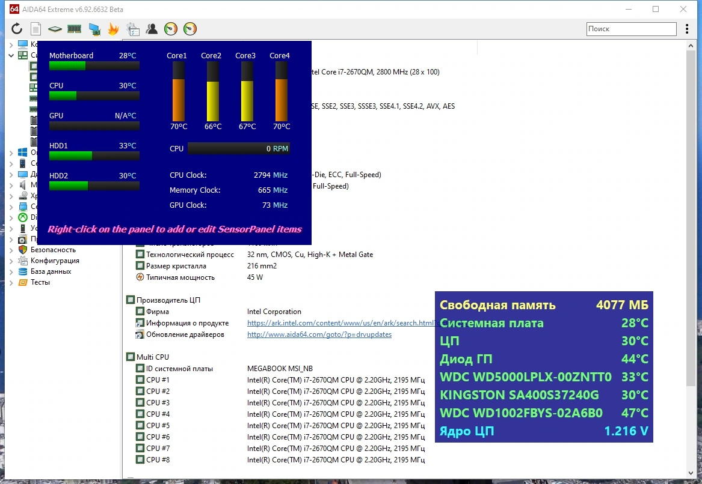Screen dimensions: 702x484
Task: Select the speaker multimedia tree icon
Action: (22, 184)
